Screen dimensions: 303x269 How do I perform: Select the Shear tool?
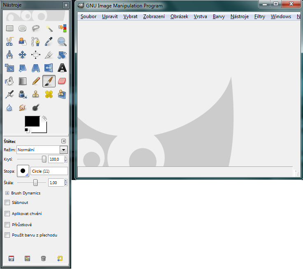point(22,68)
